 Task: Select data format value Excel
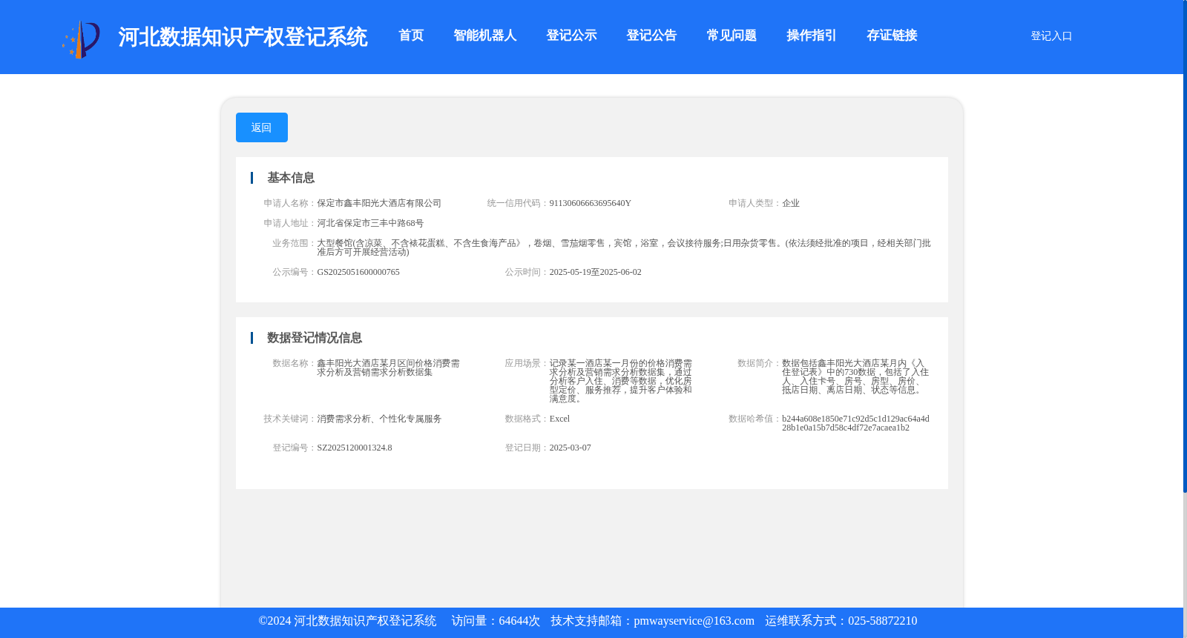559,419
